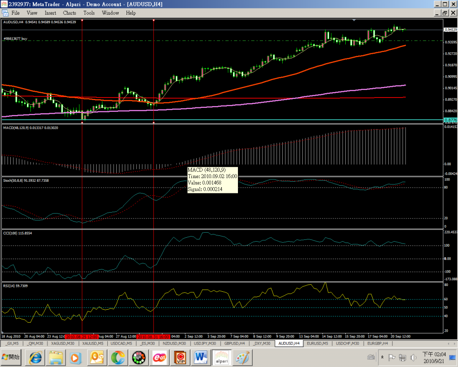Open the View menu
Viewport: 458px width, 367px height.
point(32,13)
